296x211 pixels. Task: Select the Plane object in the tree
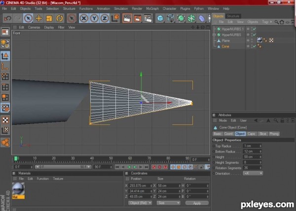(225, 40)
